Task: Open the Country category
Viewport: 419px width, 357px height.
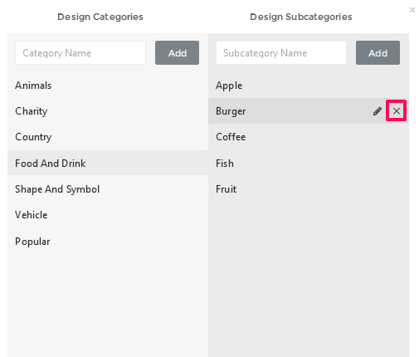Action: coord(108,137)
